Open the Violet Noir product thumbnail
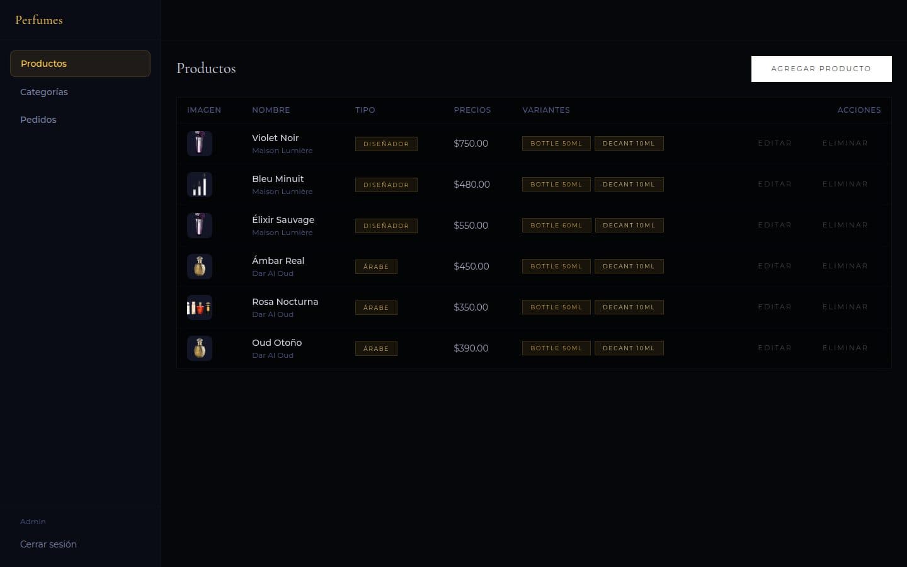This screenshot has height=567, width=907. (x=200, y=144)
